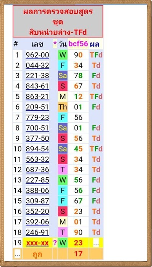Click the purple question mark in row 19

tap(55, 243)
